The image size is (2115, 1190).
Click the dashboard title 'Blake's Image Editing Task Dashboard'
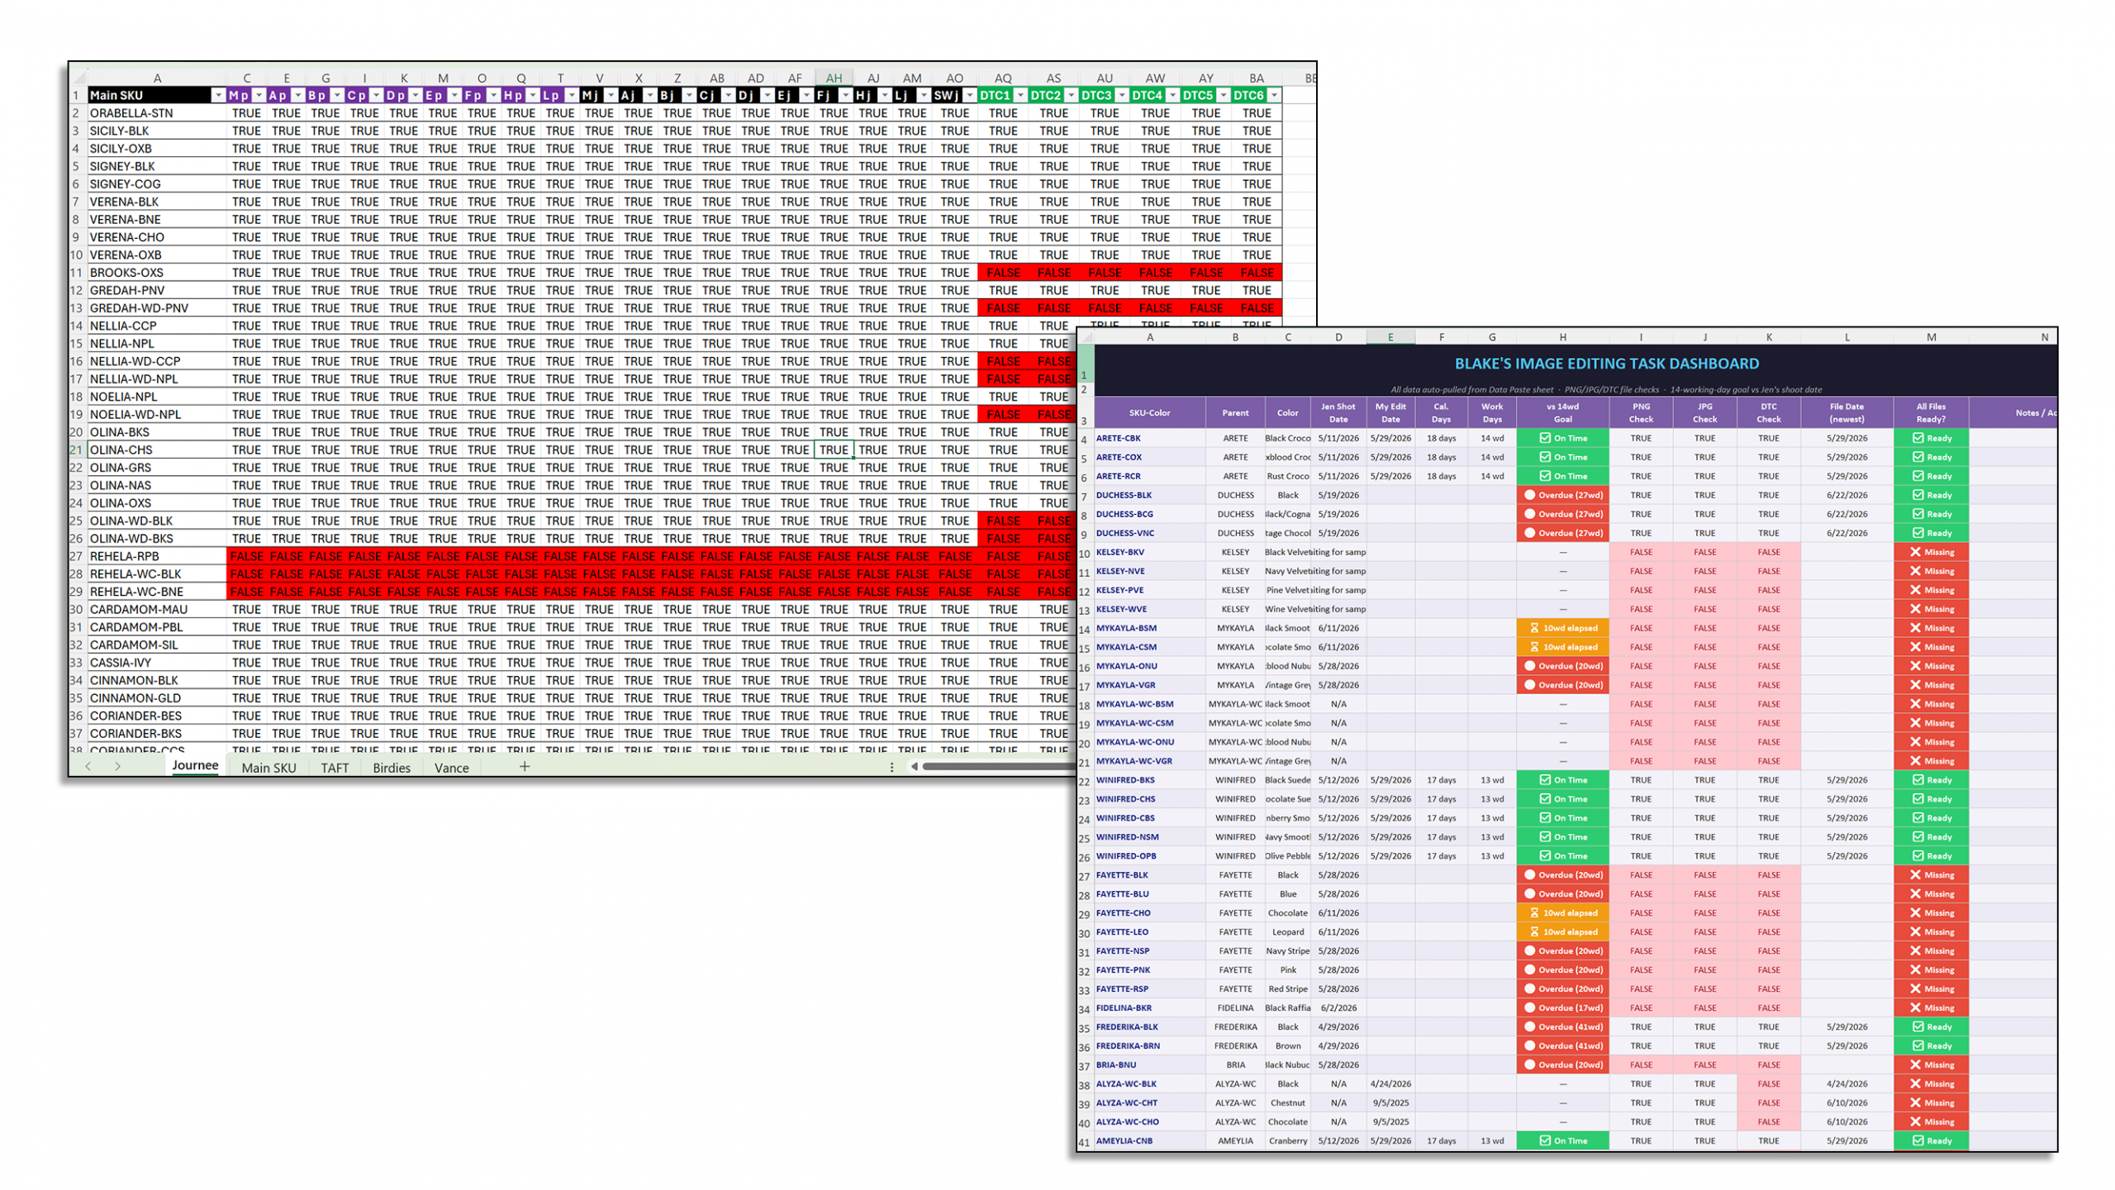1606,364
